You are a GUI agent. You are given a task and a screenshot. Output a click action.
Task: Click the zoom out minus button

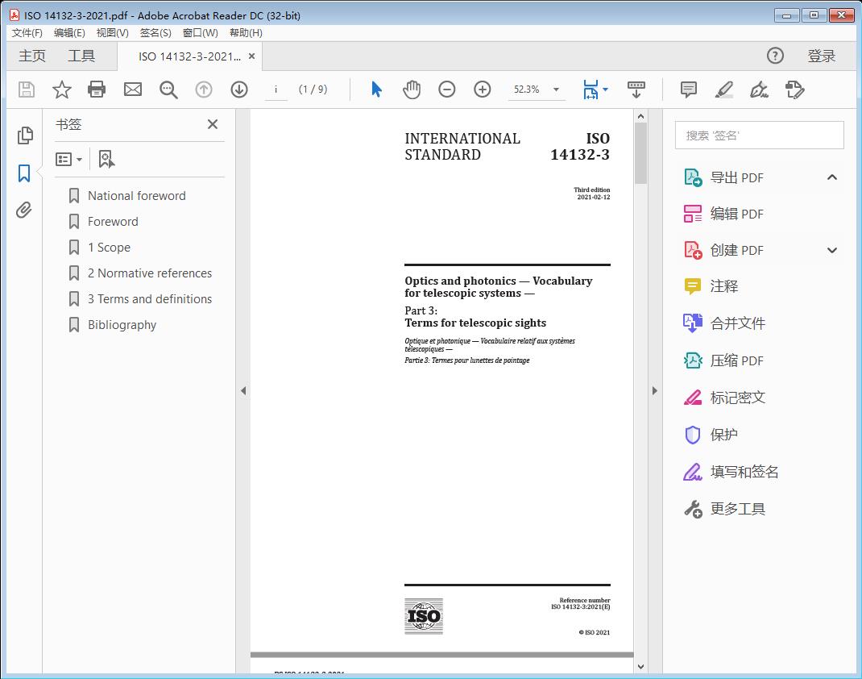click(447, 90)
